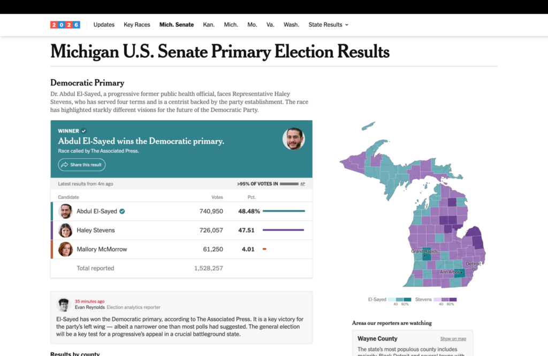Click the 2026 election logo
Viewport: 548px width, 356px height.
coord(65,25)
